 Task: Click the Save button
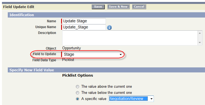point(98,7)
